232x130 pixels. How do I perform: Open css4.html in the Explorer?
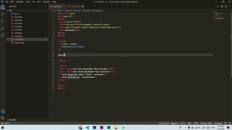point(18,20)
